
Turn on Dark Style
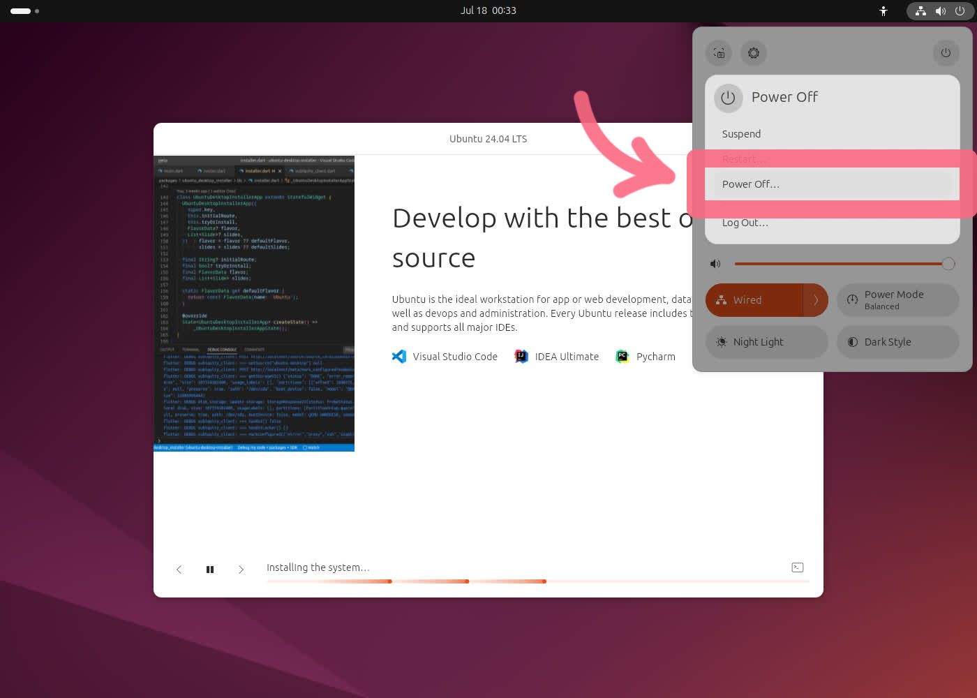pyautogui.click(x=897, y=342)
